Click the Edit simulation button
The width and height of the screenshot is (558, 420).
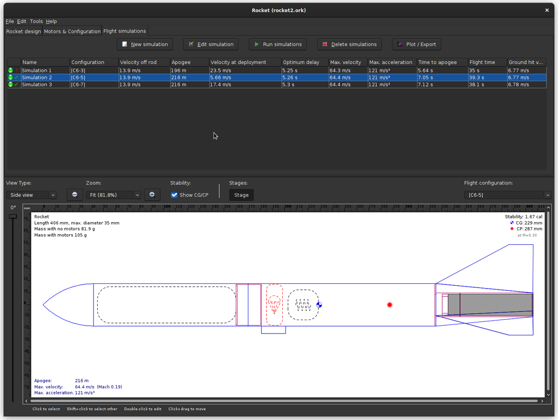click(x=211, y=44)
